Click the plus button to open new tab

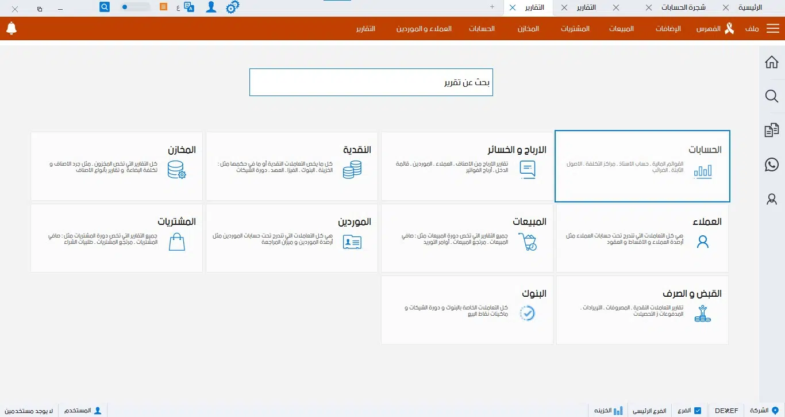point(492,7)
